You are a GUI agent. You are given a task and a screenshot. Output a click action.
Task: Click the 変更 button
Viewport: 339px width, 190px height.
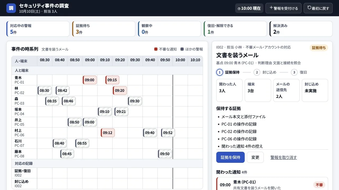(x=255, y=157)
